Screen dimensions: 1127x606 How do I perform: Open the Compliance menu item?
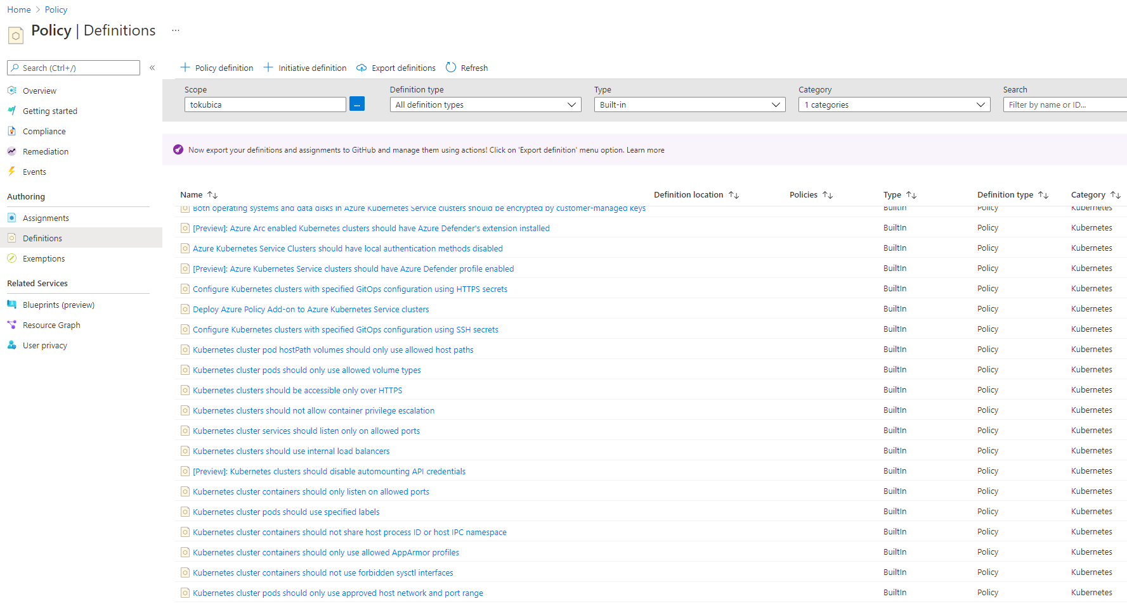pyautogui.click(x=44, y=131)
